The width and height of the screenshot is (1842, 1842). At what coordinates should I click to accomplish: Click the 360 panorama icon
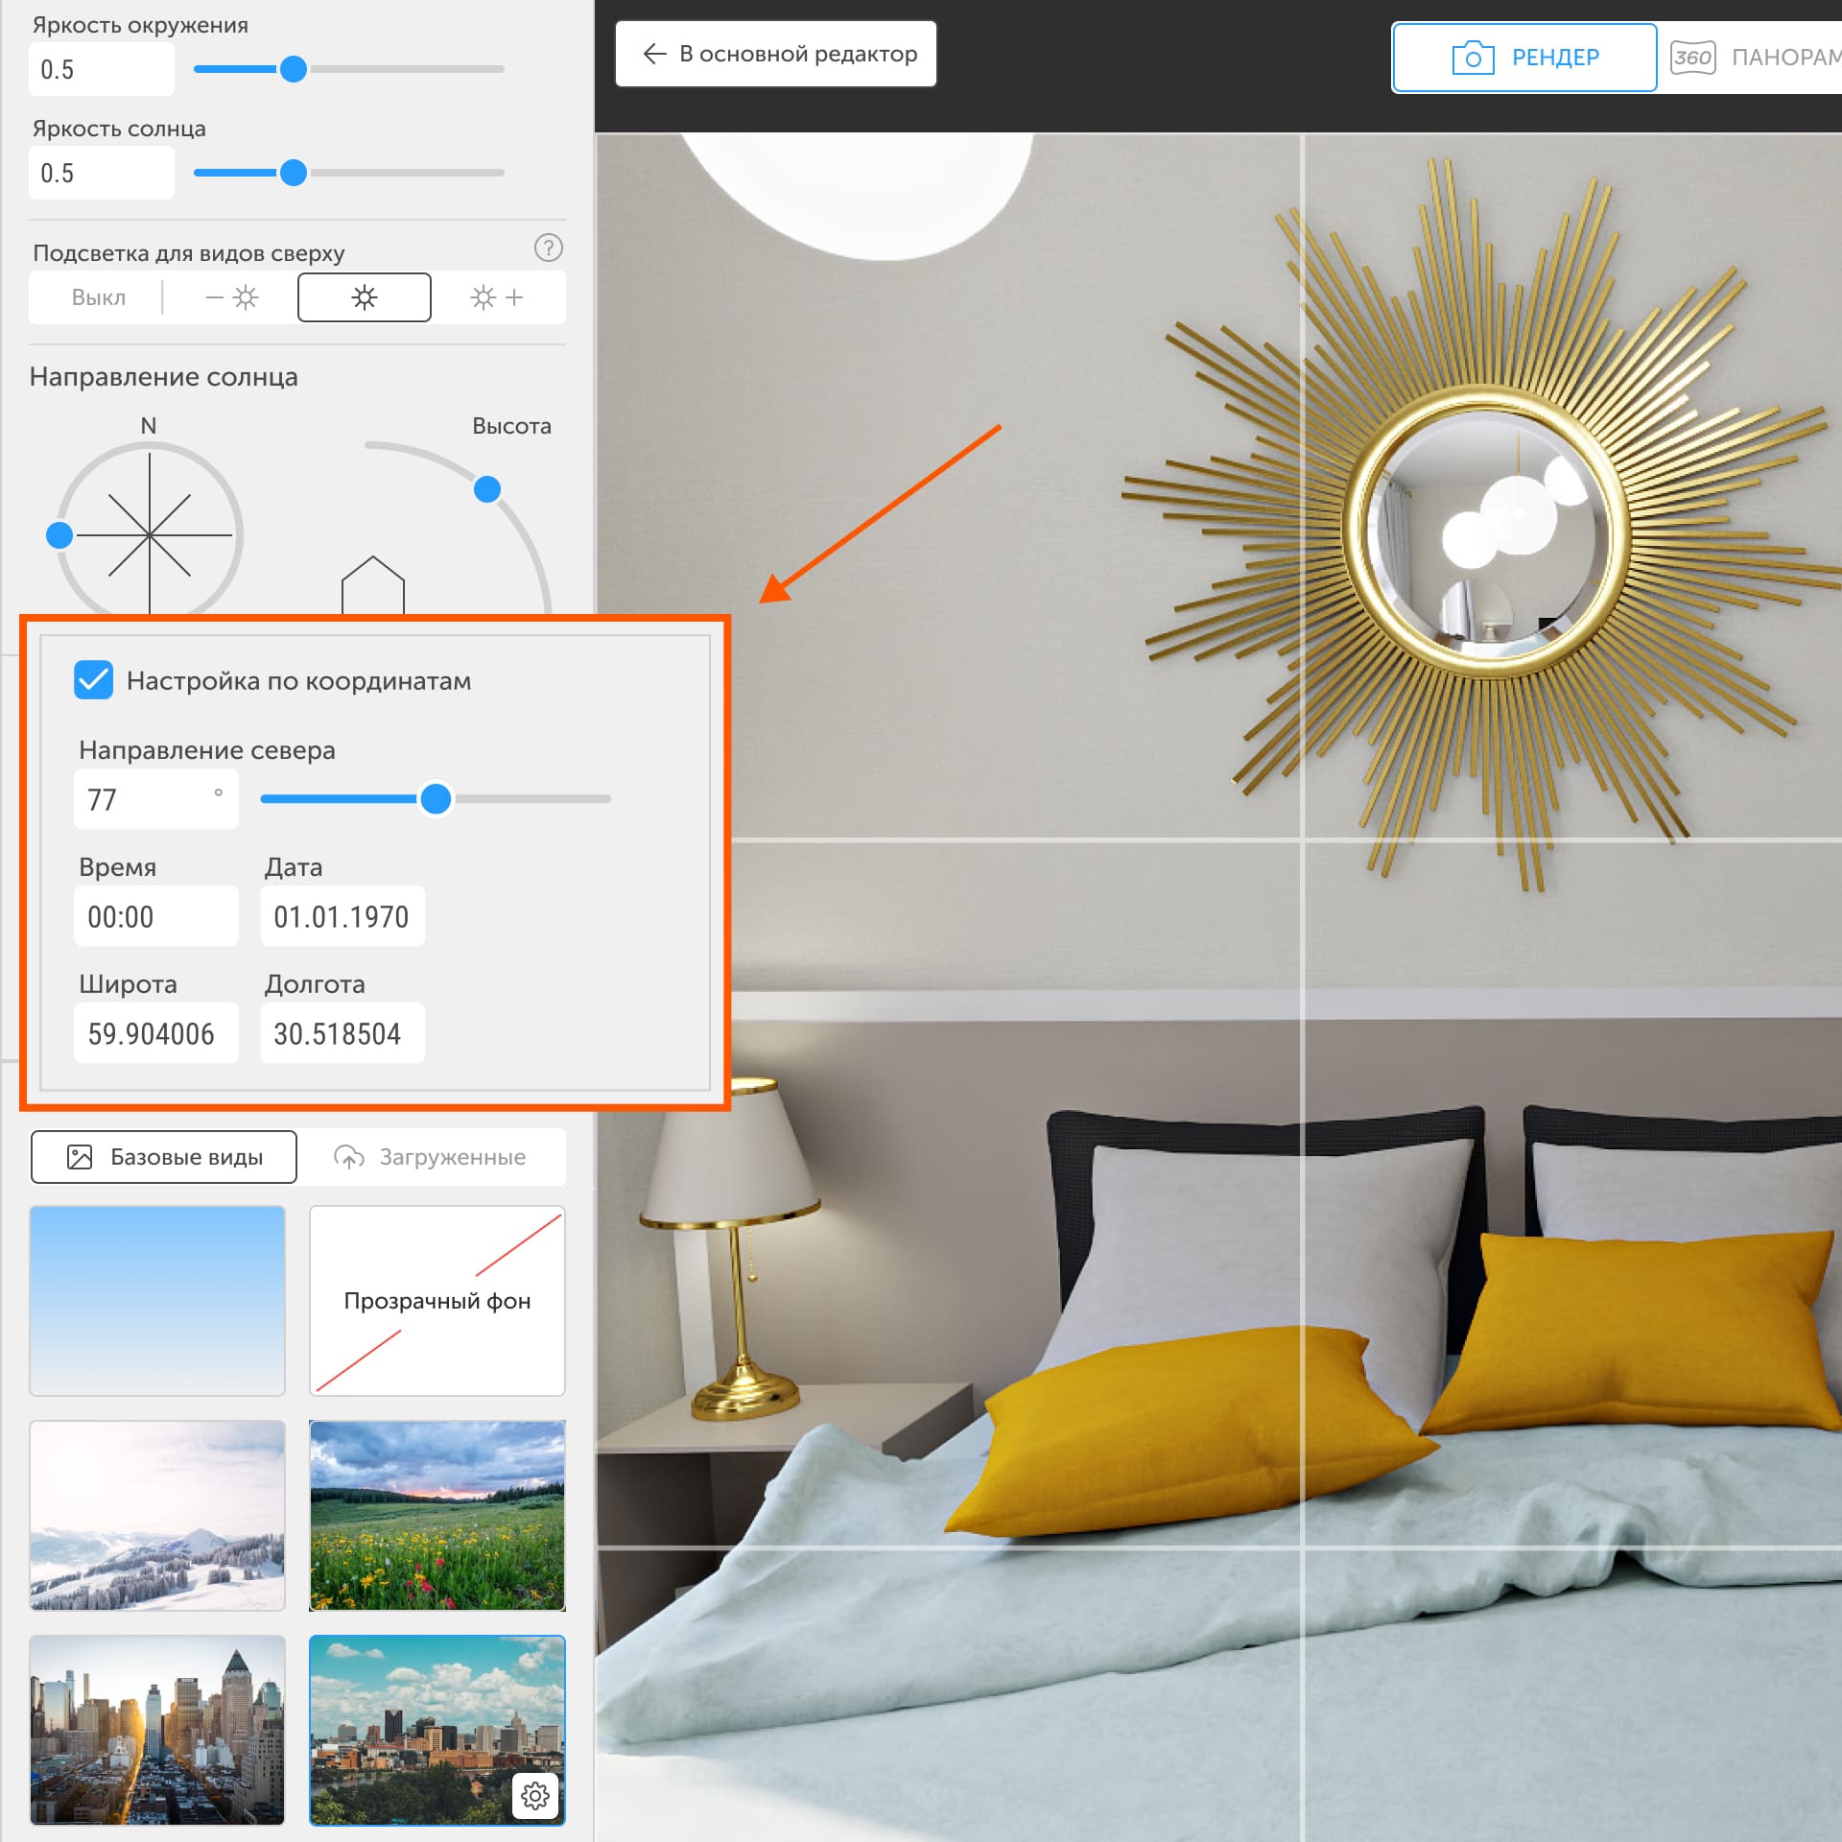click(x=1692, y=58)
